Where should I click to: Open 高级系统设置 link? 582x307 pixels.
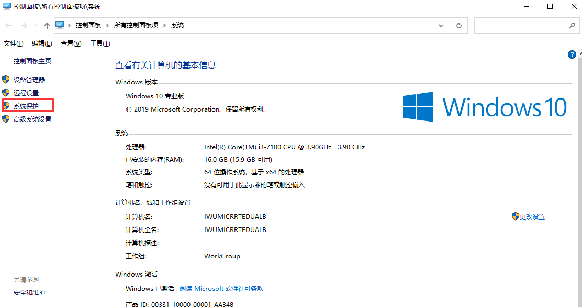32,119
